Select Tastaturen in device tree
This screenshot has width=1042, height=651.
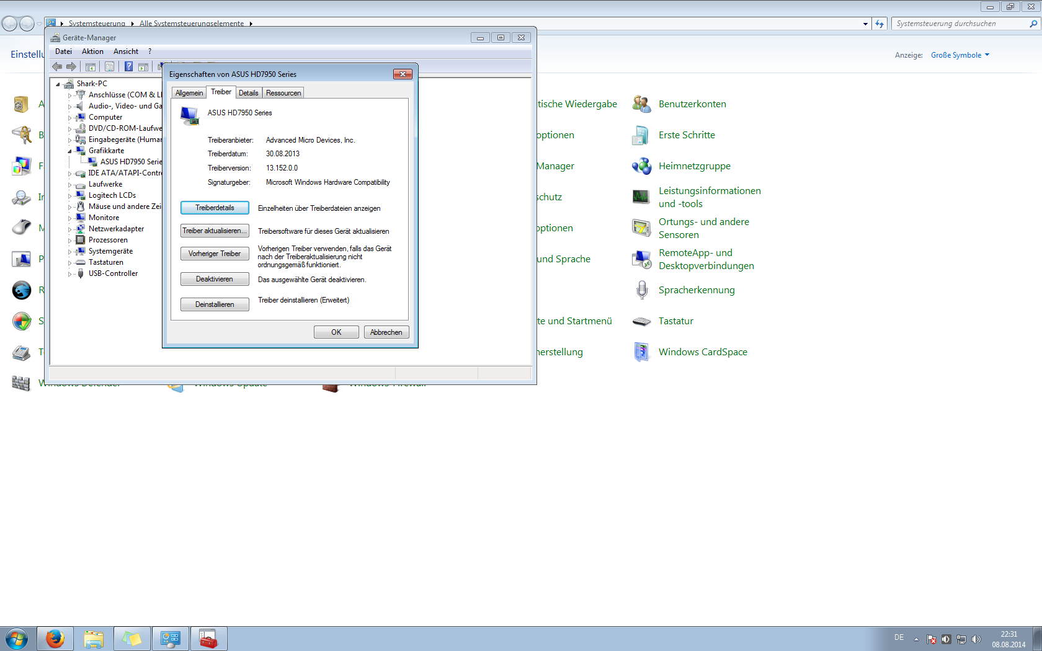point(105,262)
